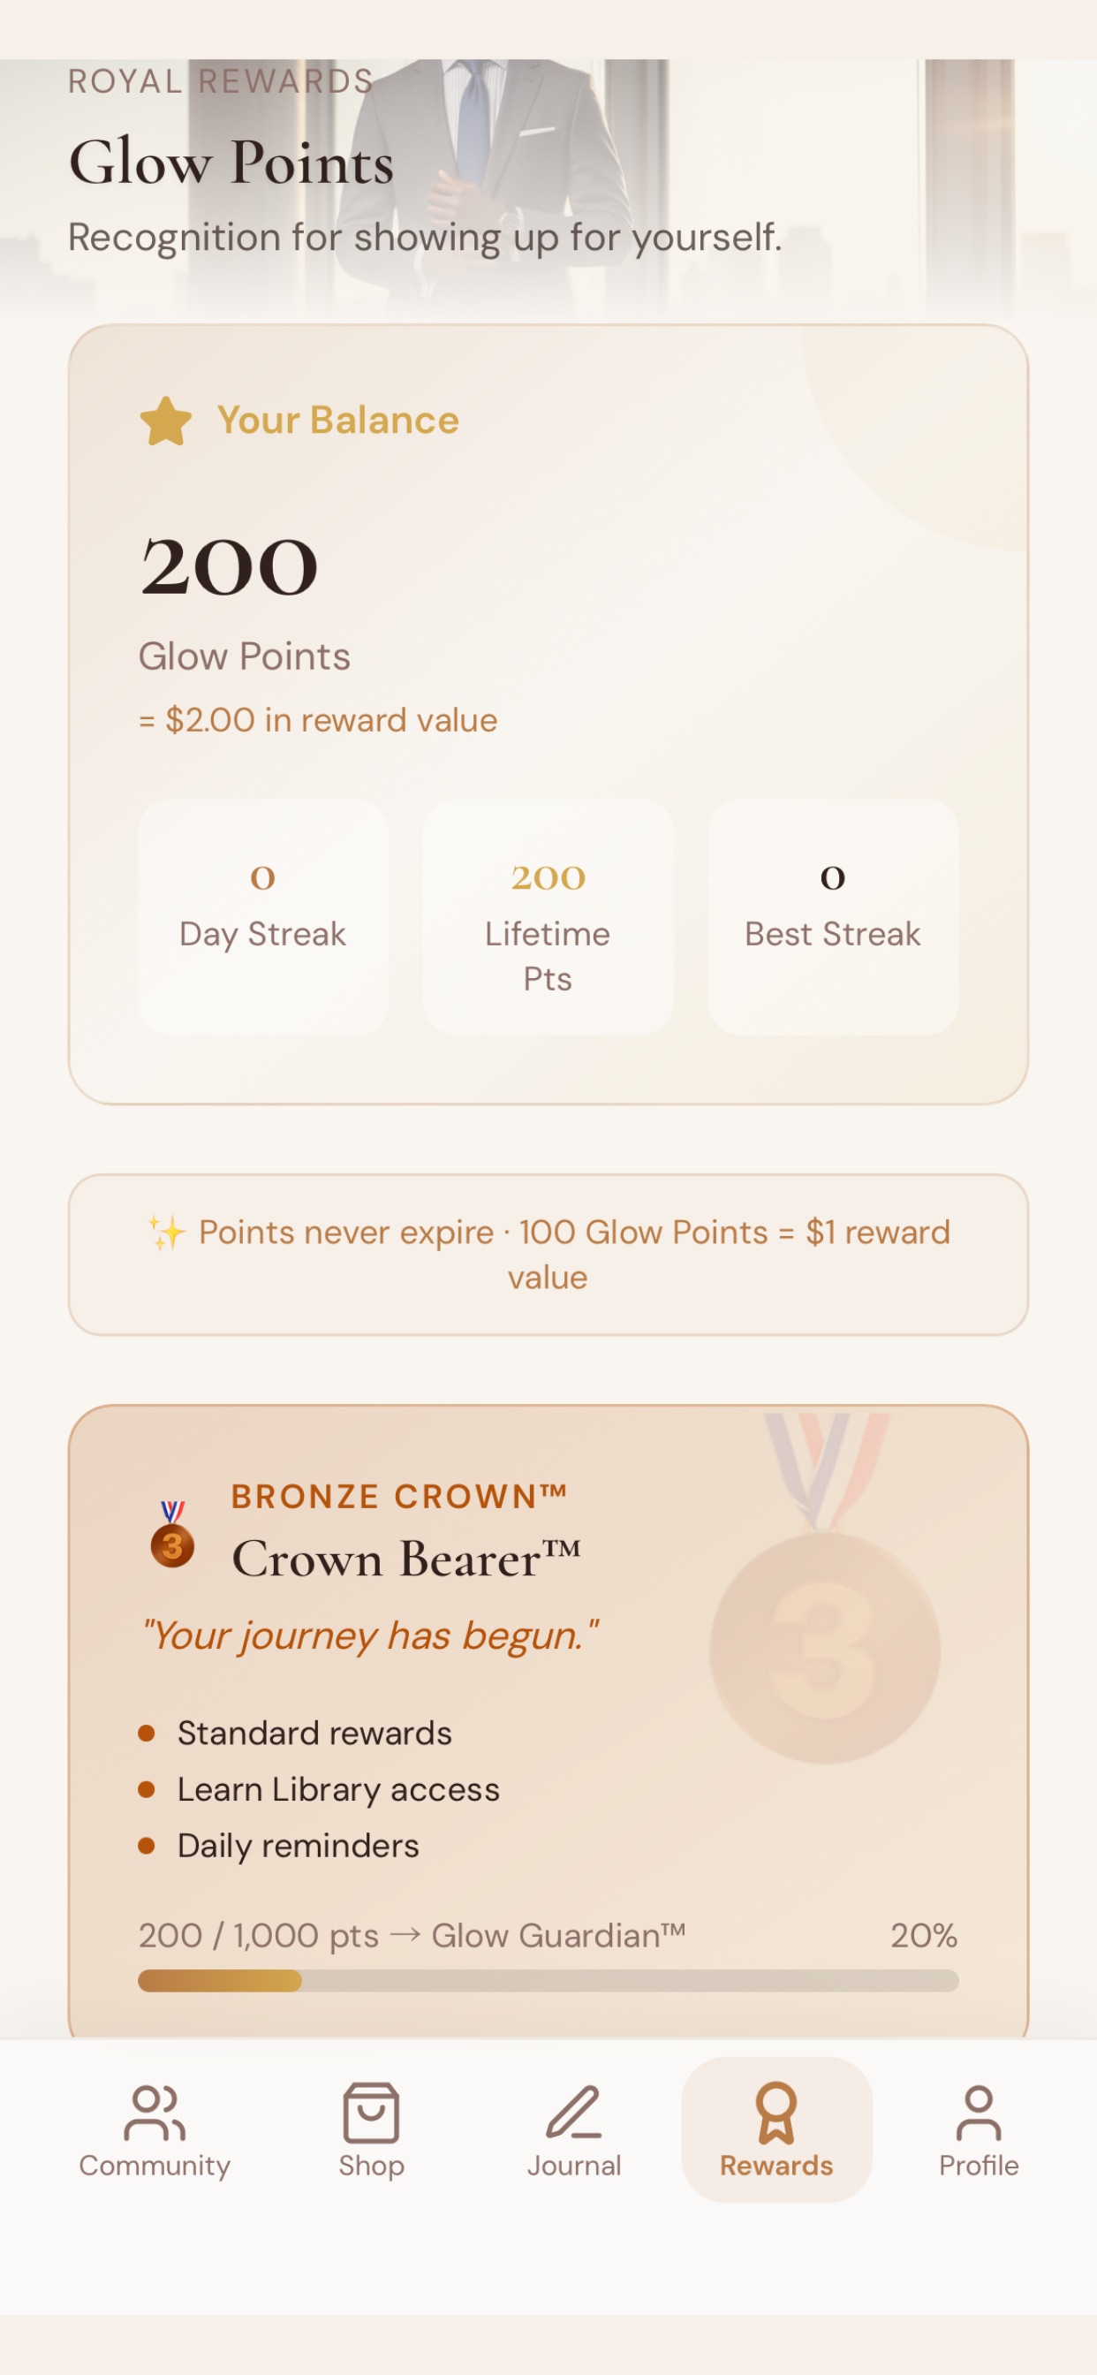
Task: Tap the large faded bronze medal graphic
Action: [x=825, y=1588]
